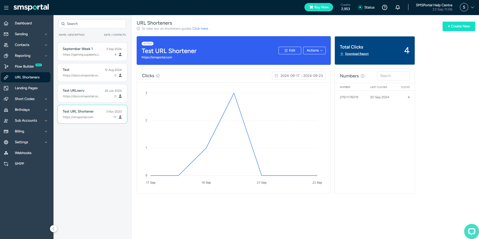
Task: Click the Reporting pie chart icon
Action: click(x=6, y=56)
